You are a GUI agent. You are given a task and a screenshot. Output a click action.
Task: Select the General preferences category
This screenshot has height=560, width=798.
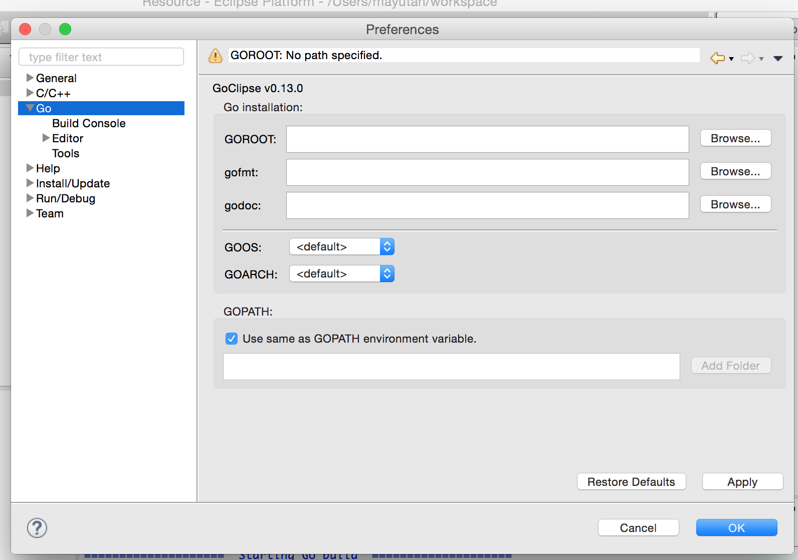(56, 78)
